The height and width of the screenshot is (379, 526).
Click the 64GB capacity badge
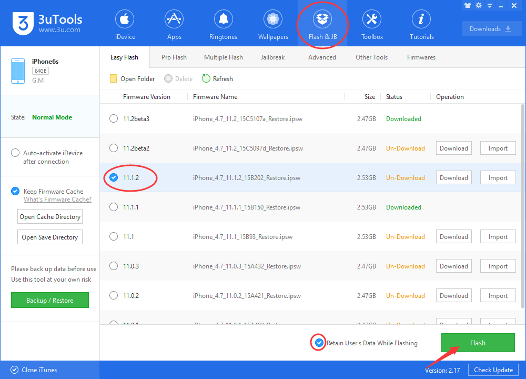pyautogui.click(x=41, y=71)
